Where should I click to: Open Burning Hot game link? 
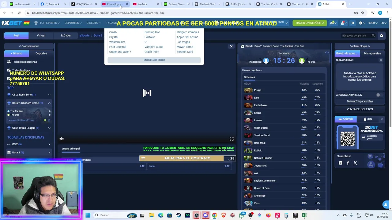pyautogui.click(x=152, y=32)
